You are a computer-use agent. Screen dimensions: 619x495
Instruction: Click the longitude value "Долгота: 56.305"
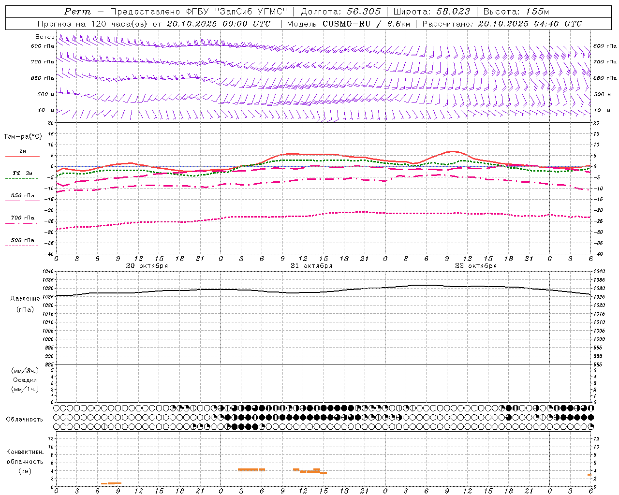(341, 12)
